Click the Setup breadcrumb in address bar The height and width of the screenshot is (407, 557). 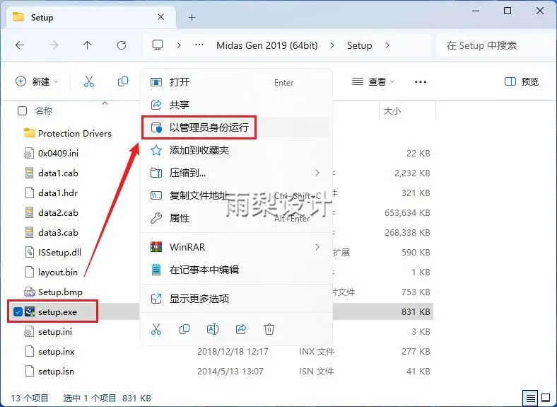coord(360,45)
